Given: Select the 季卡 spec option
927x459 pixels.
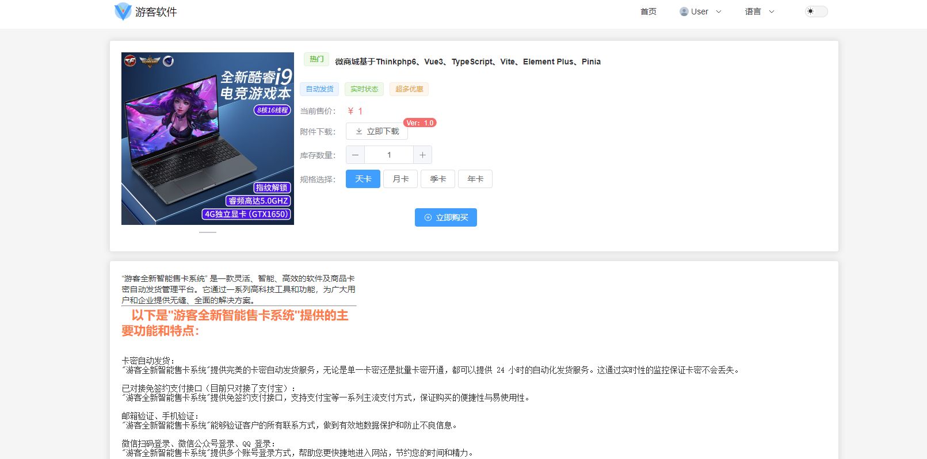Looking at the screenshot, I should [438, 179].
